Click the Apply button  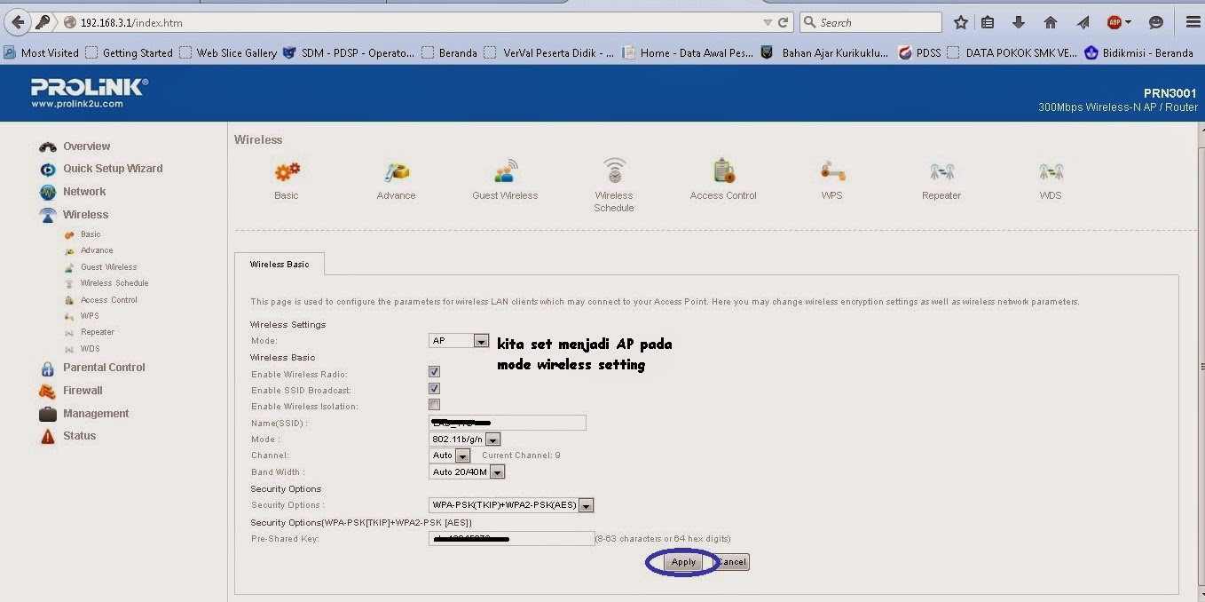click(682, 561)
